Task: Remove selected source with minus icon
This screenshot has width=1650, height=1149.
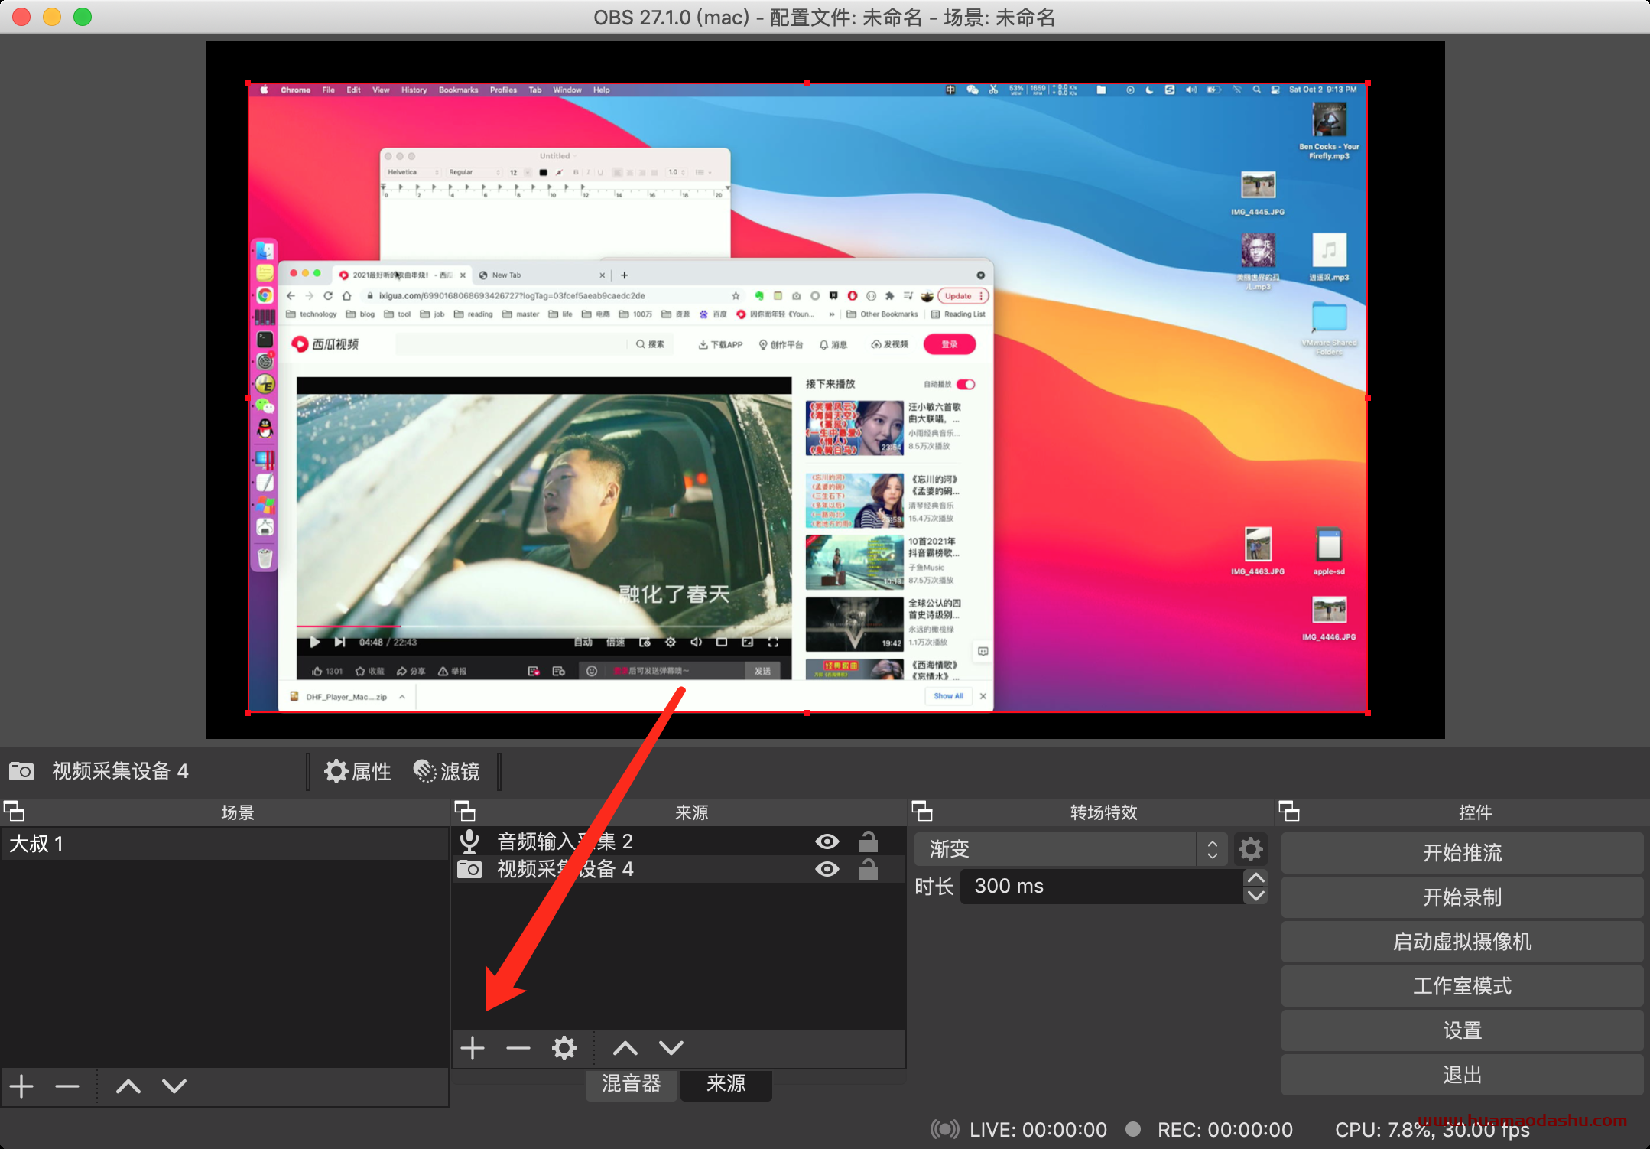Action: tap(518, 1048)
